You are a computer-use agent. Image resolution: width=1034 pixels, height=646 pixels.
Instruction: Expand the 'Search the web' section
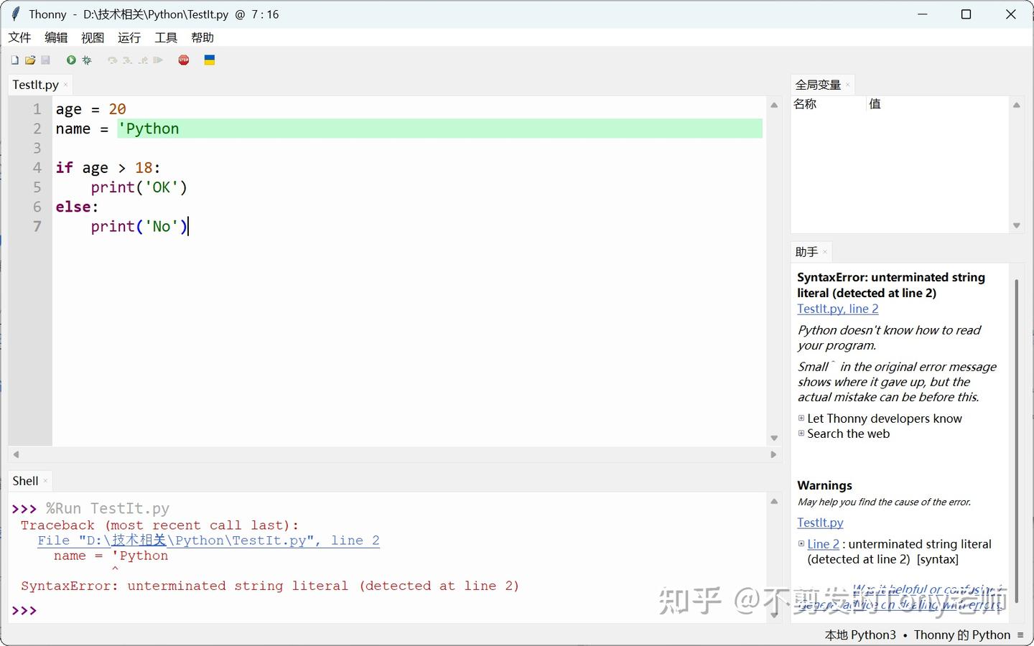pos(801,433)
